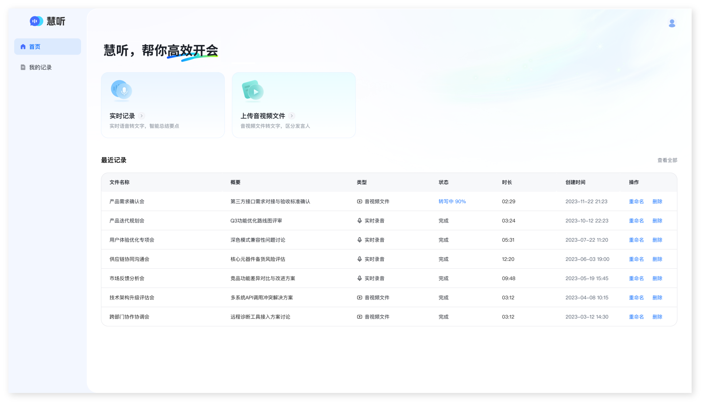Click microphone type icon in 产品迭代规划会 row
Viewport: 704px width, 405px height.
(359, 221)
